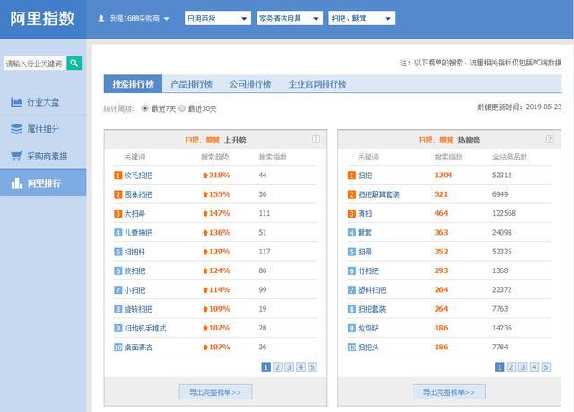Open keyword 扫把簸箕套装 in 热搜榜
Viewport: 574px width, 412px height.
[x=378, y=194]
